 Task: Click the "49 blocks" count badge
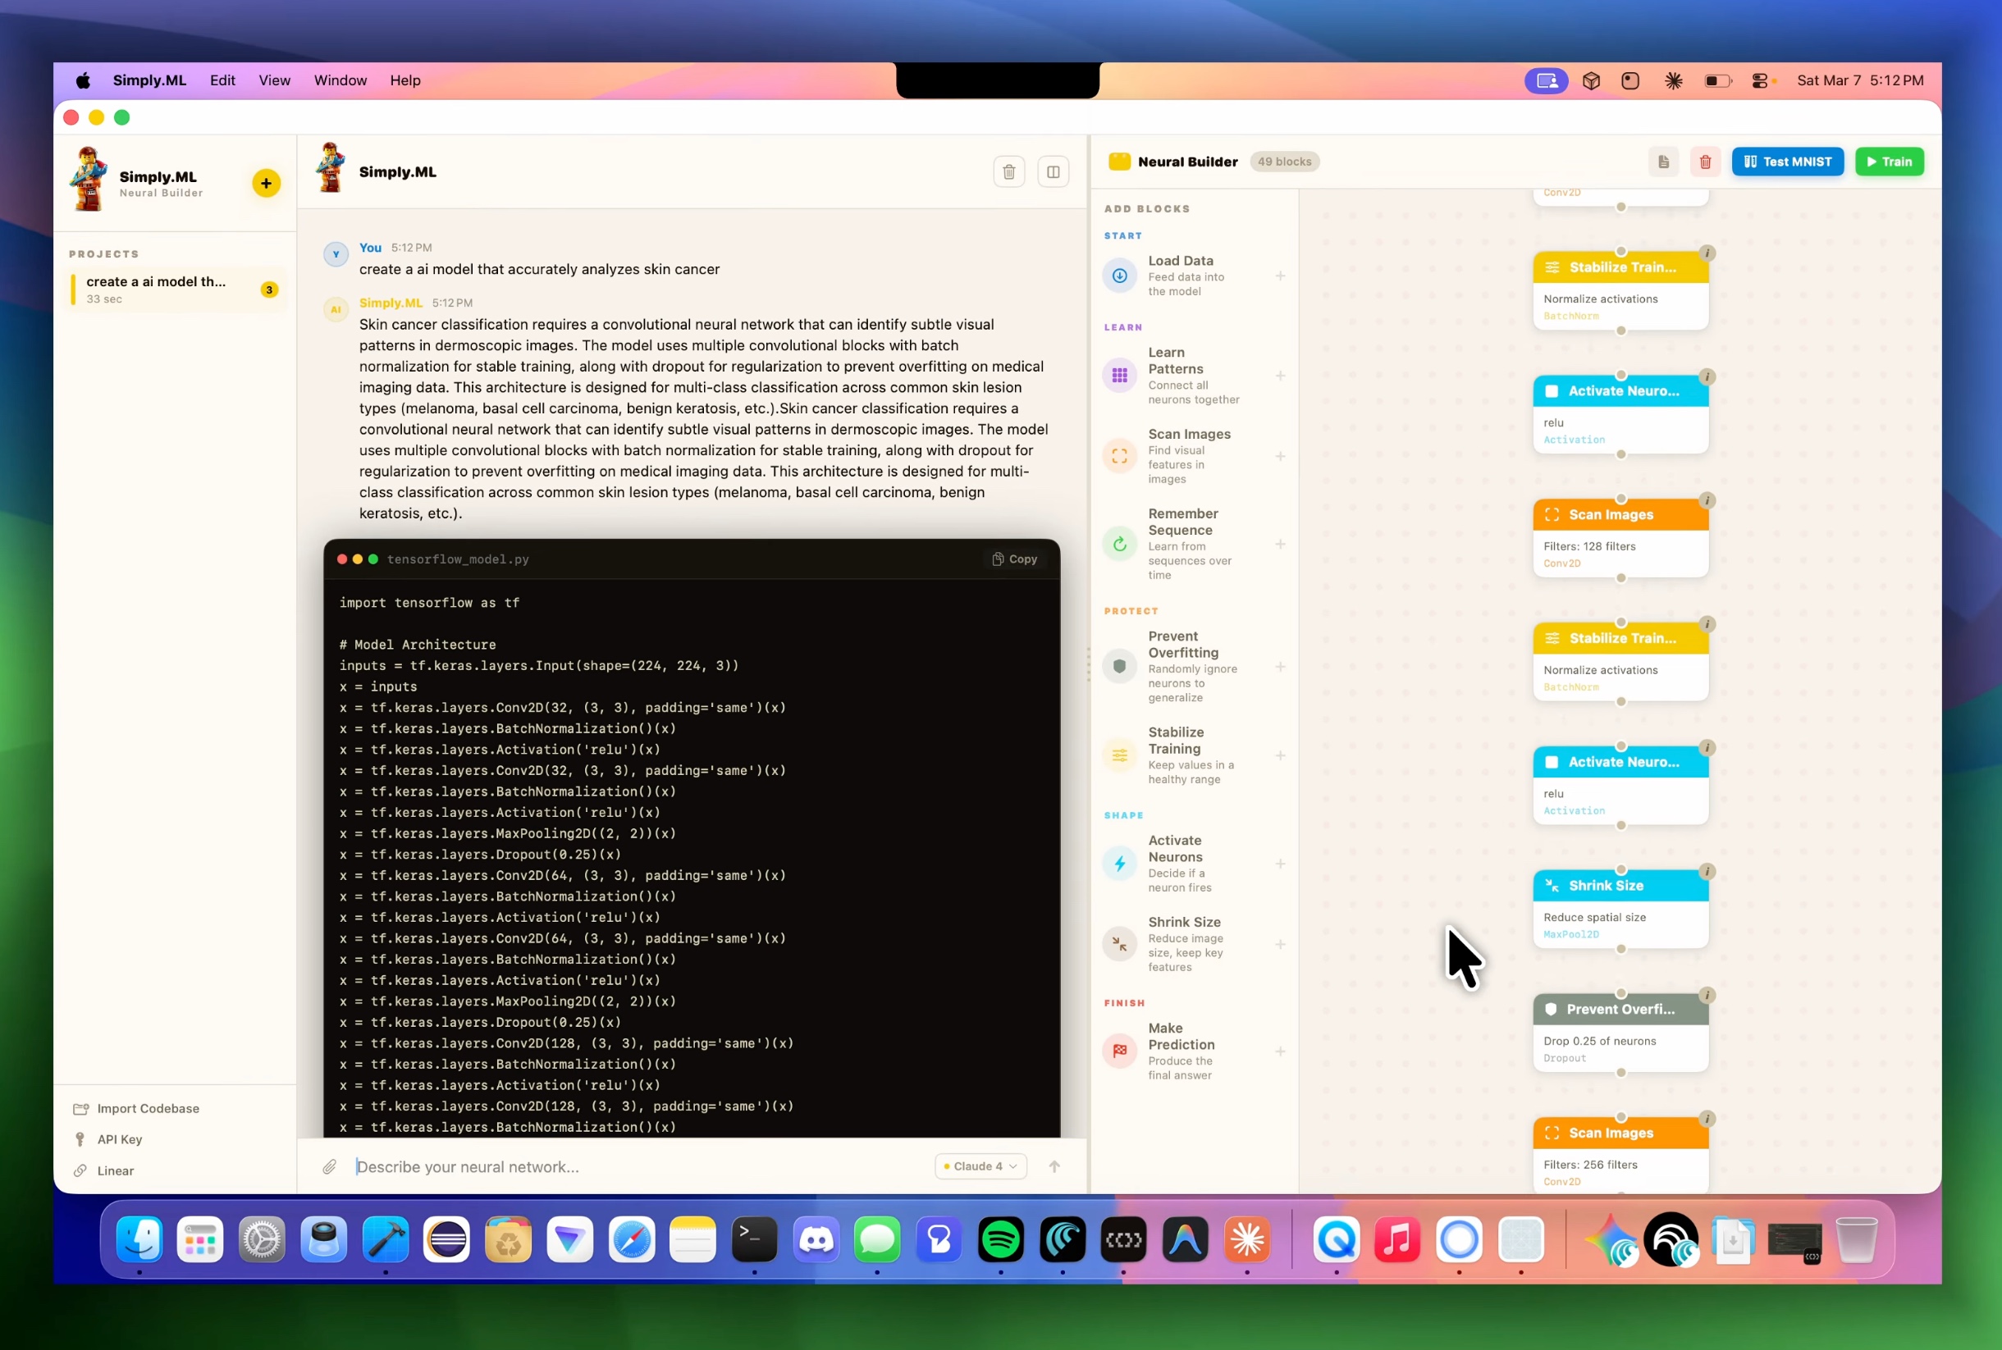pos(1284,161)
